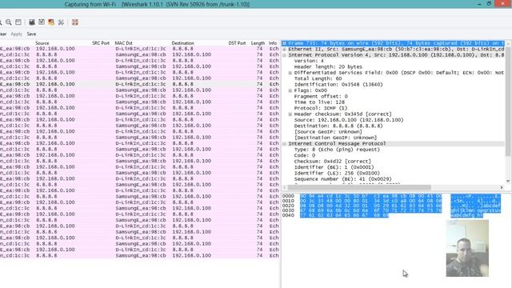Sort by the Info column header
The width and height of the screenshot is (512, 288).
pyautogui.click(x=273, y=43)
